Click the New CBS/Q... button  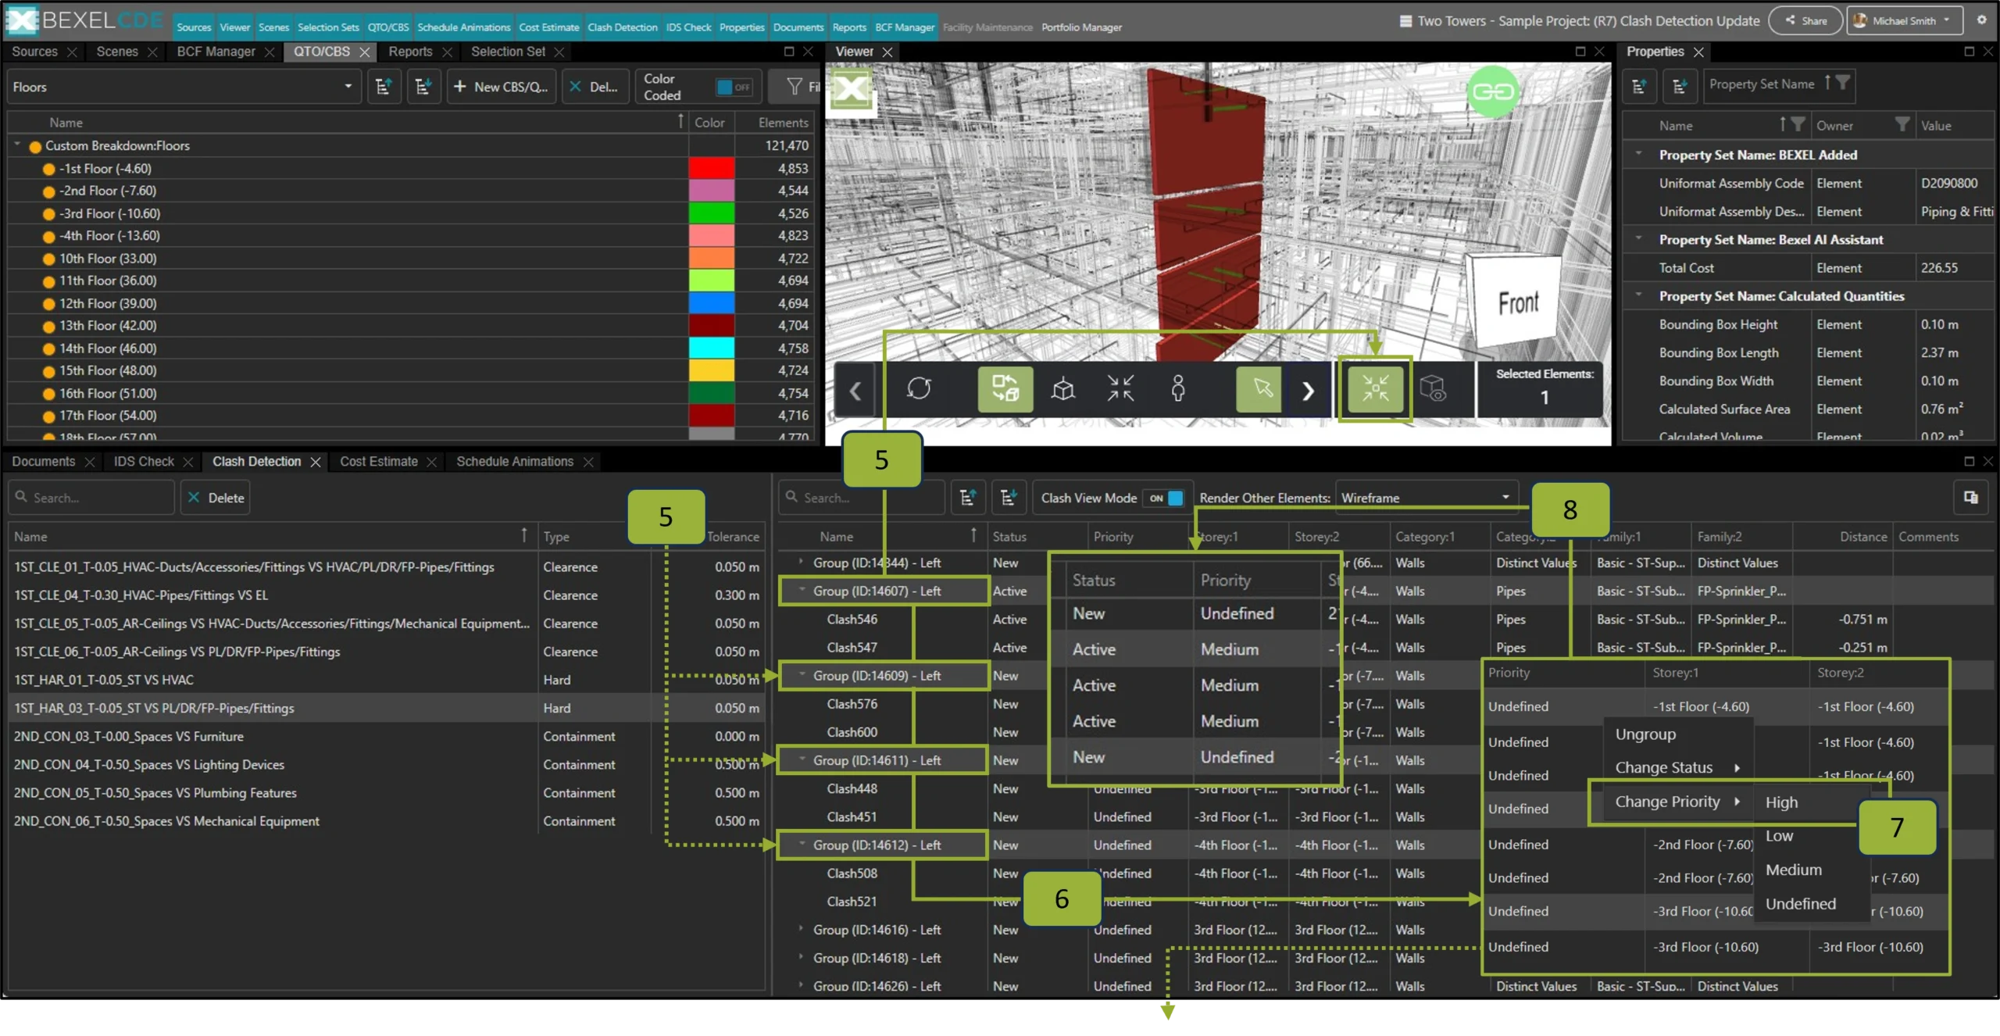coord(502,87)
